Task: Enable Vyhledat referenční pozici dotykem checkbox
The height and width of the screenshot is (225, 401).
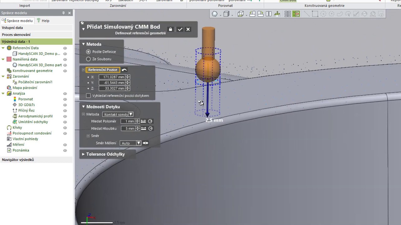Action: point(88,96)
